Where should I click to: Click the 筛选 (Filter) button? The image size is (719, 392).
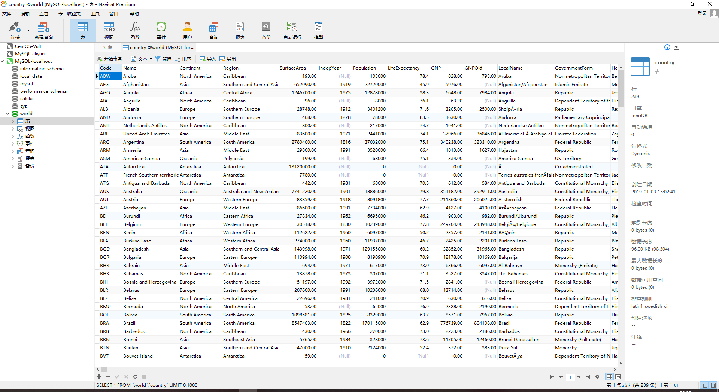click(163, 59)
